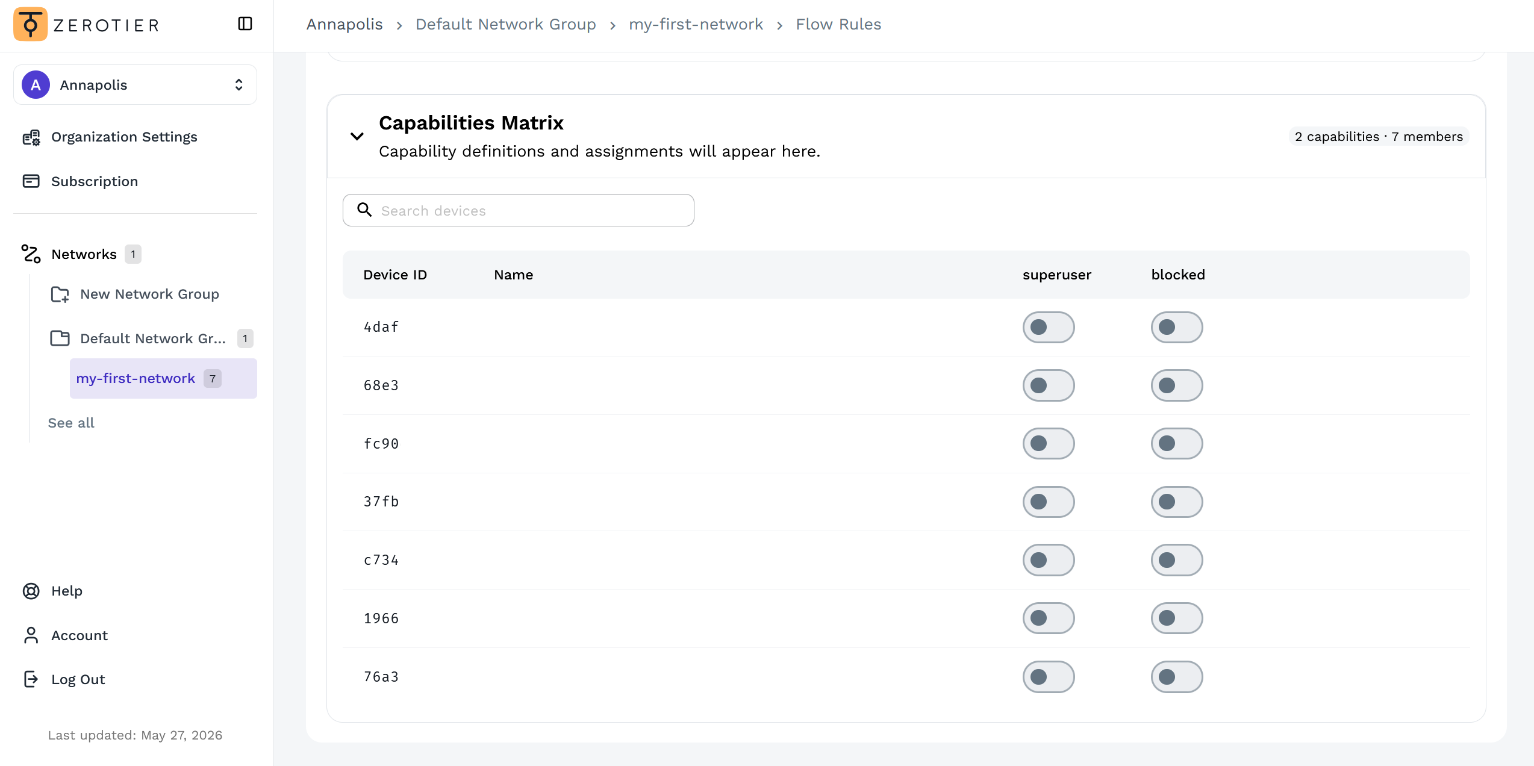The image size is (1534, 766).
Task: Open the Help page
Action: click(x=67, y=591)
